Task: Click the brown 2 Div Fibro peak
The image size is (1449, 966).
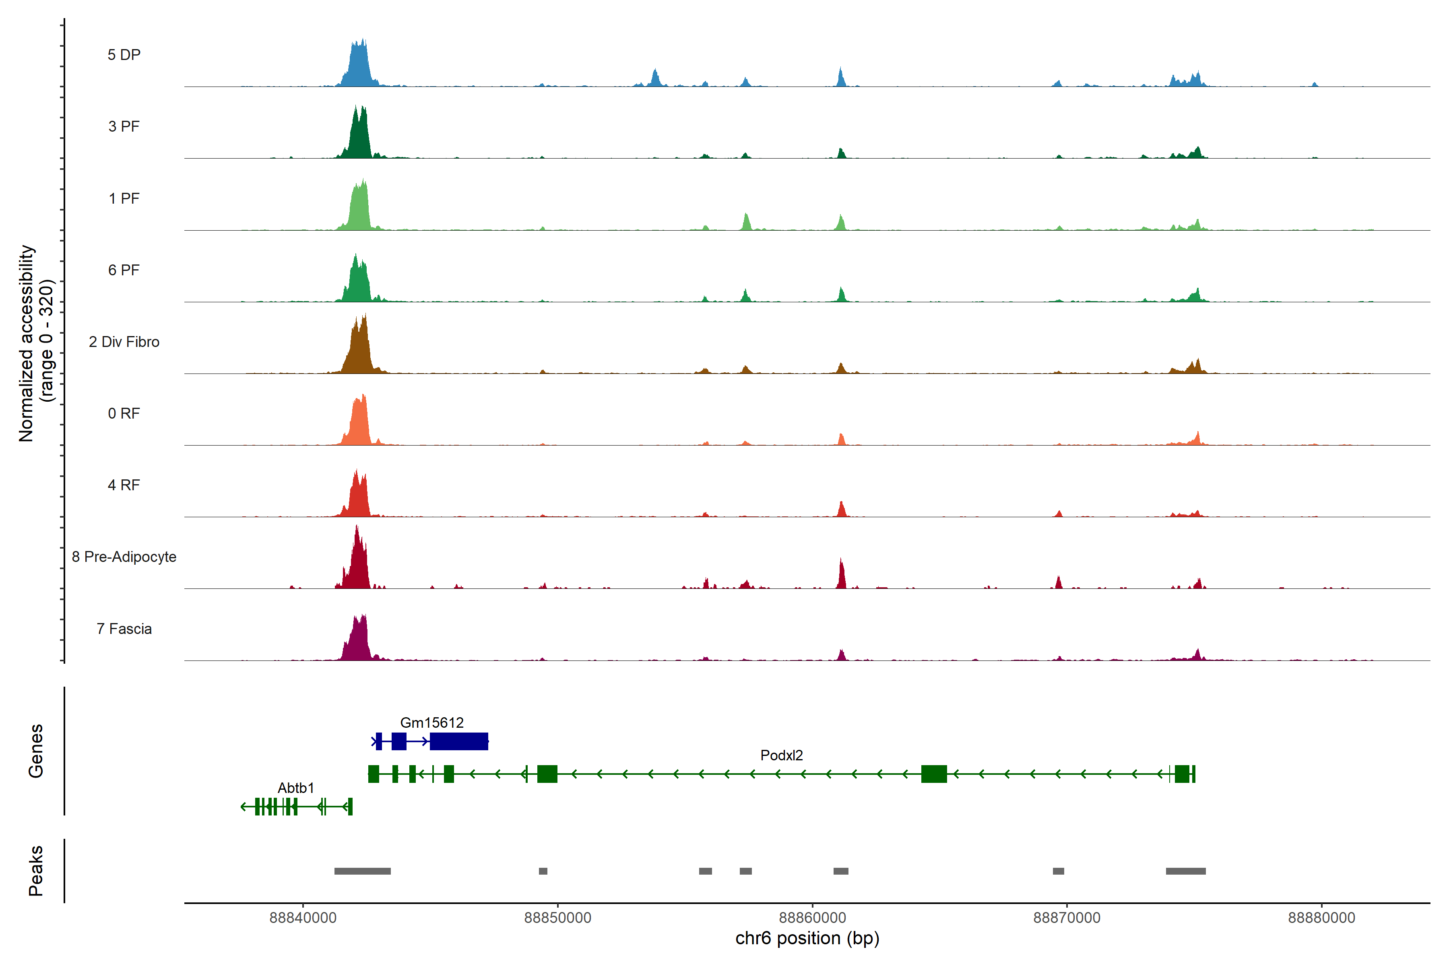Action: point(359,351)
